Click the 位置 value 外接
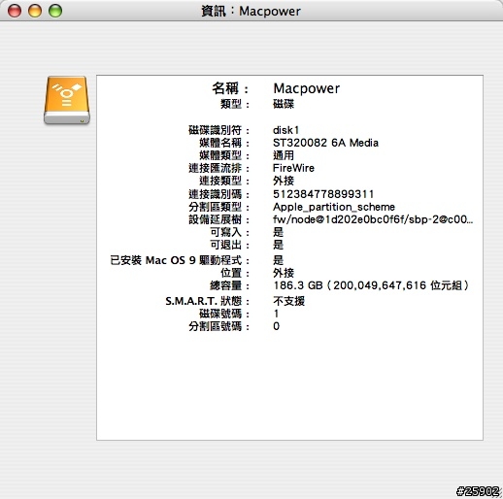Image resolution: width=503 pixels, height=499 pixels. [x=284, y=273]
